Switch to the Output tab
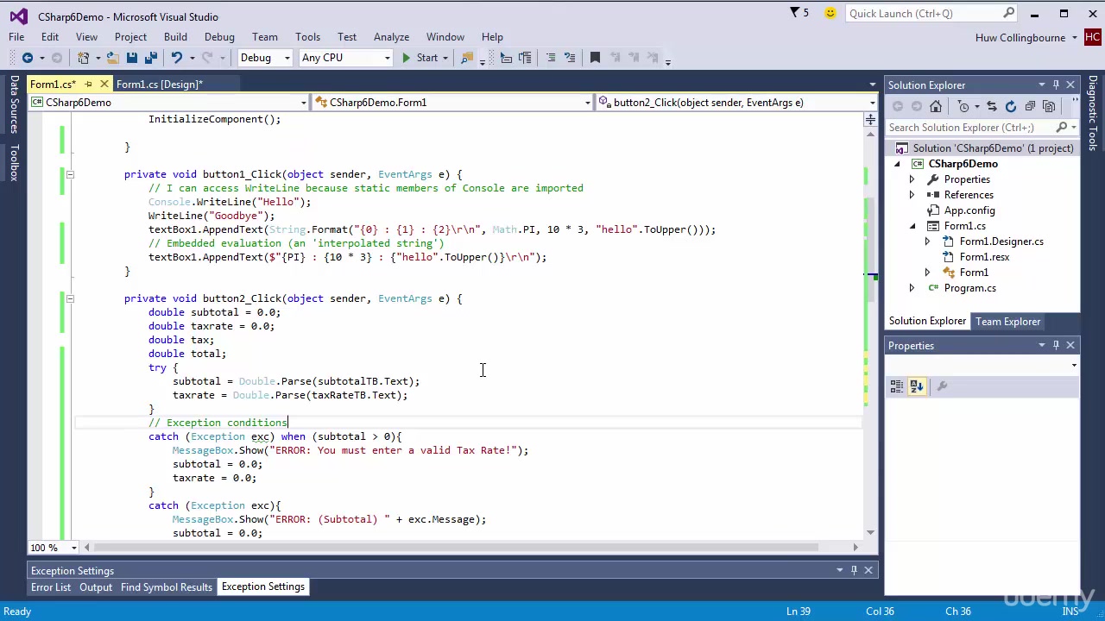Image resolution: width=1105 pixels, height=621 pixels. (x=96, y=587)
